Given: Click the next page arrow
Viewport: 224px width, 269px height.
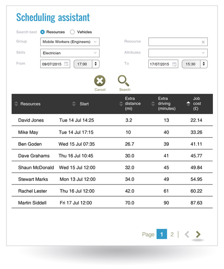Looking at the screenshot, I should pos(198,234).
